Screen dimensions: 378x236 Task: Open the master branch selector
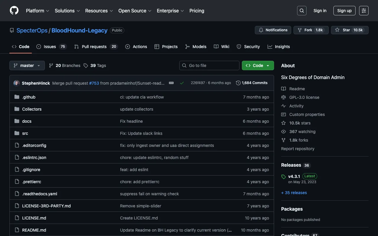pyautogui.click(x=27, y=65)
